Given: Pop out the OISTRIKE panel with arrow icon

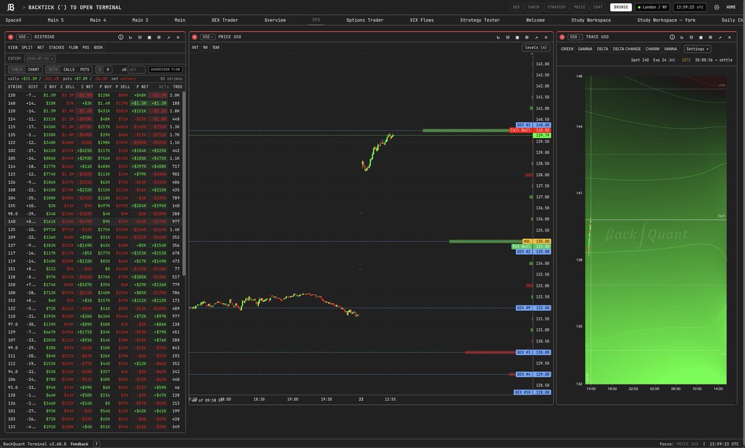Looking at the screenshot, I should [x=168, y=37].
